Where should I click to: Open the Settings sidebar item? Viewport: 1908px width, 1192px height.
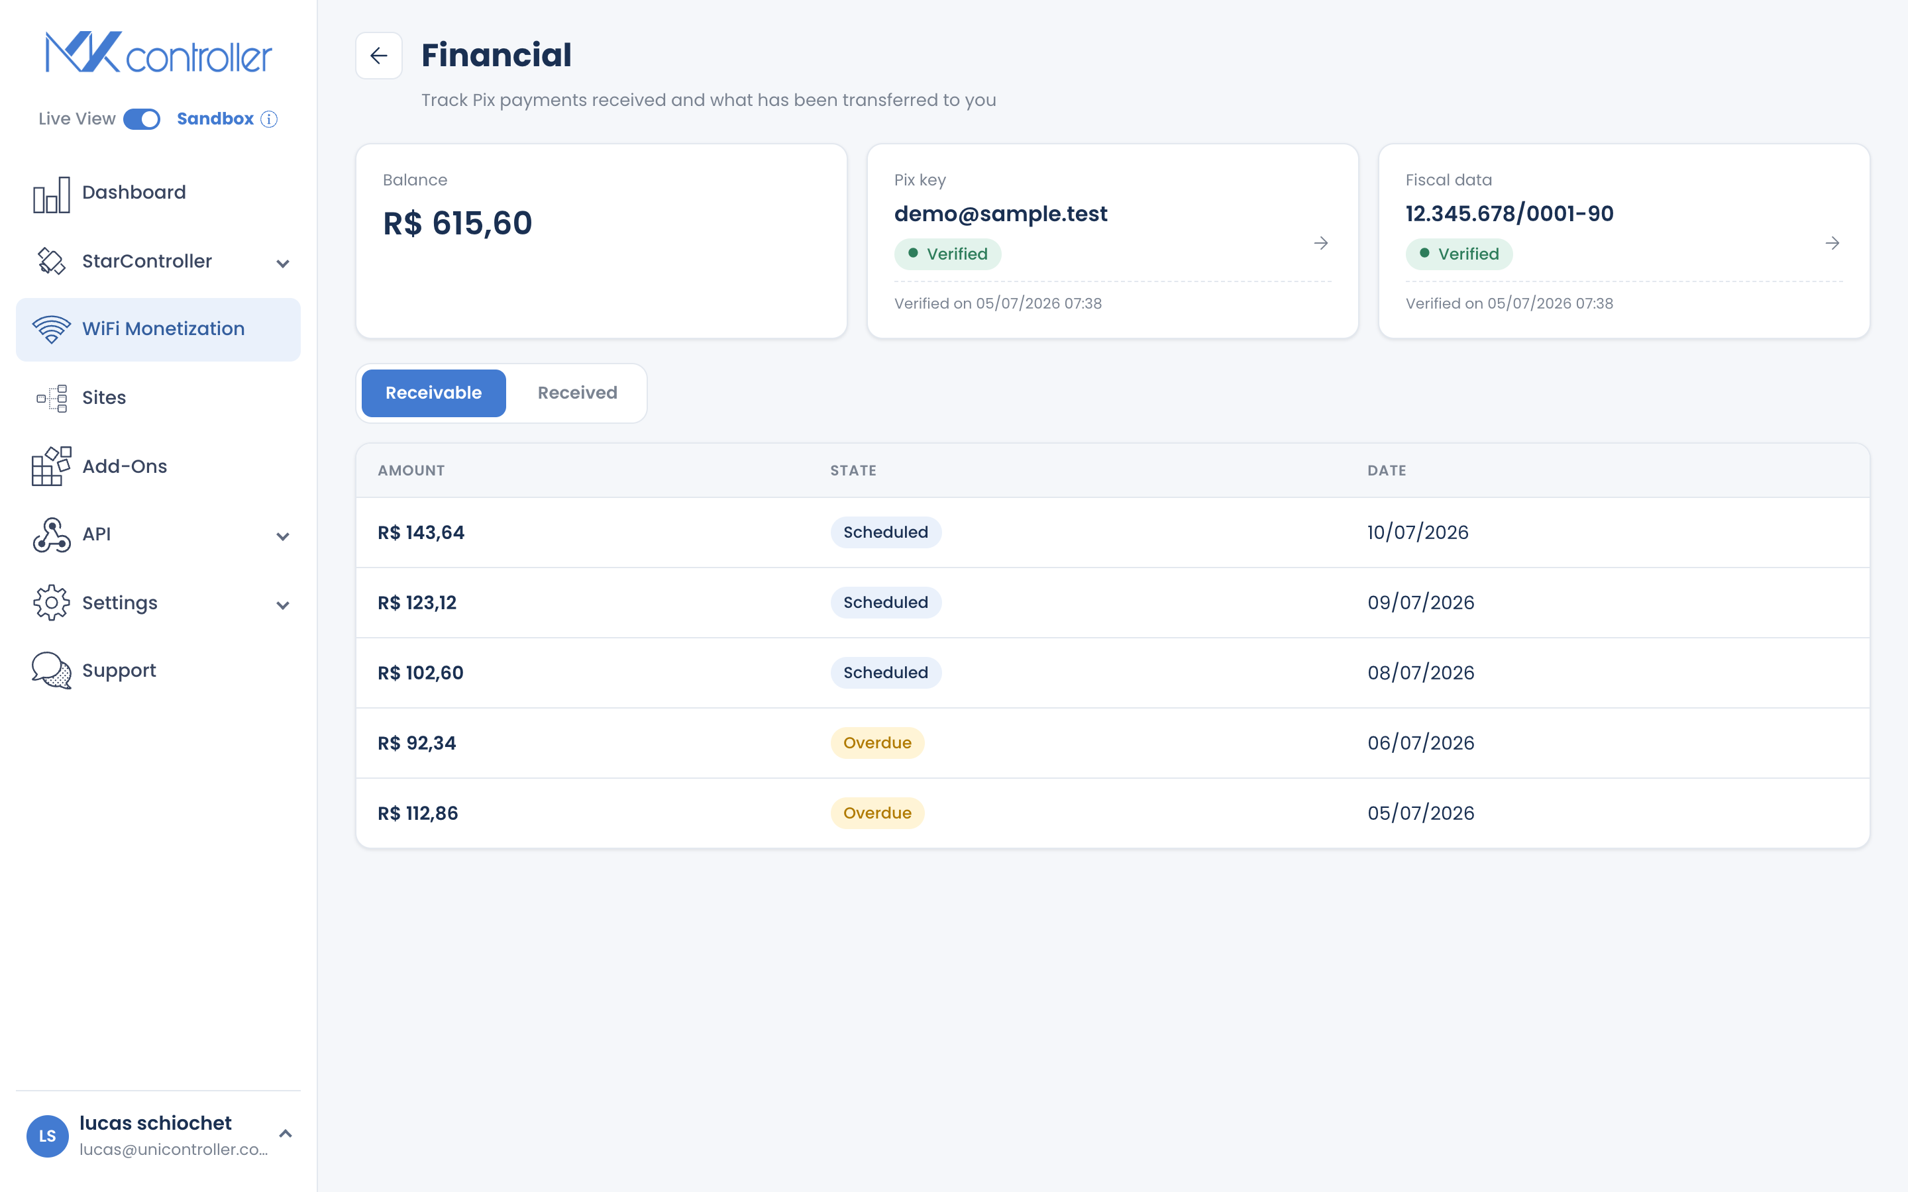(158, 603)
